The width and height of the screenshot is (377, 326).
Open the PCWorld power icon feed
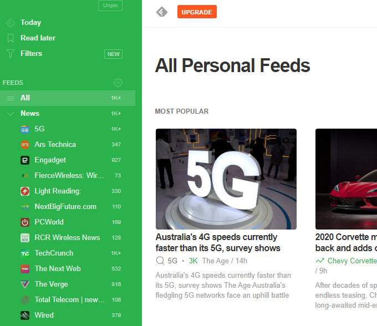(25, 222)
